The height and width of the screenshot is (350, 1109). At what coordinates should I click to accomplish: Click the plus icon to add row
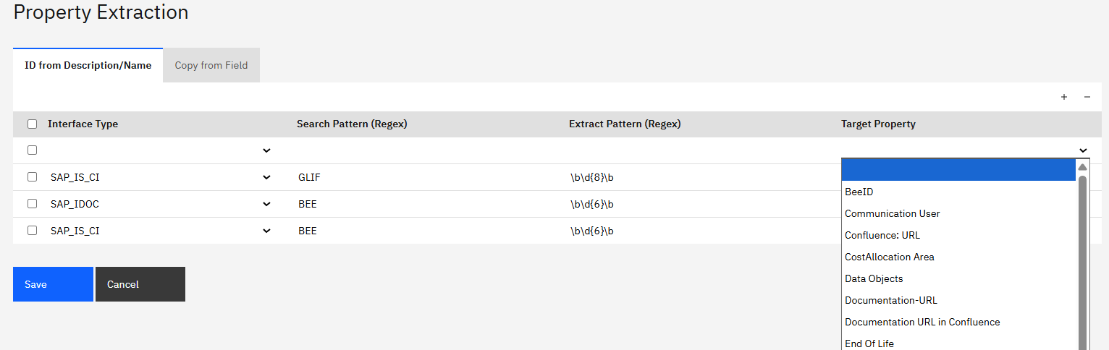pos(1064,97)
